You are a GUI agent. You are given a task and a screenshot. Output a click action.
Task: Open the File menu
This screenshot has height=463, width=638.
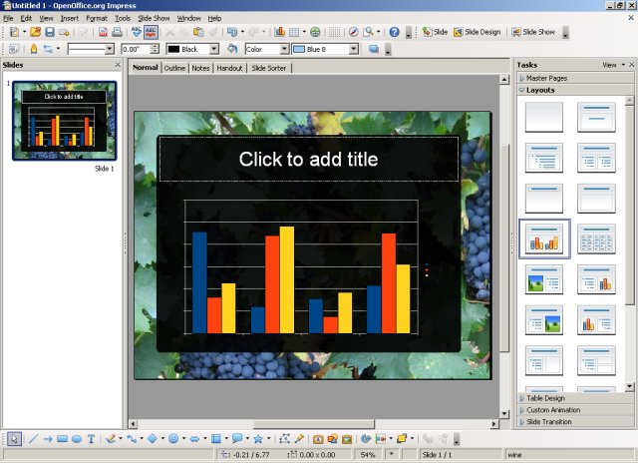(8, 18)
